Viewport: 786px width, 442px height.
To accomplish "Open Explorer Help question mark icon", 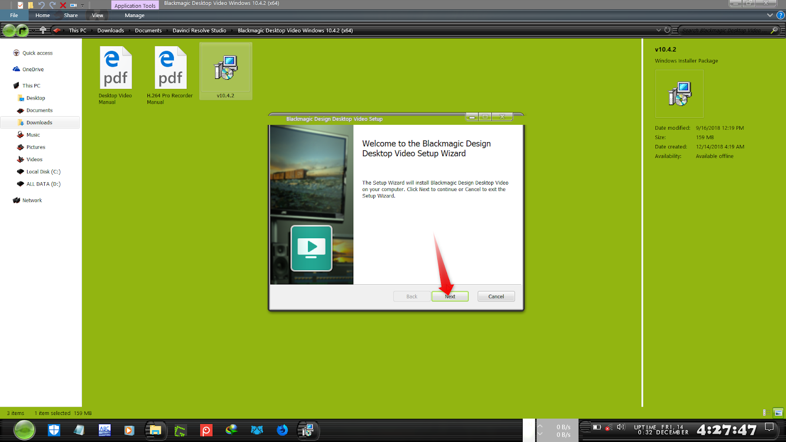I will click(x=780, y=15).
